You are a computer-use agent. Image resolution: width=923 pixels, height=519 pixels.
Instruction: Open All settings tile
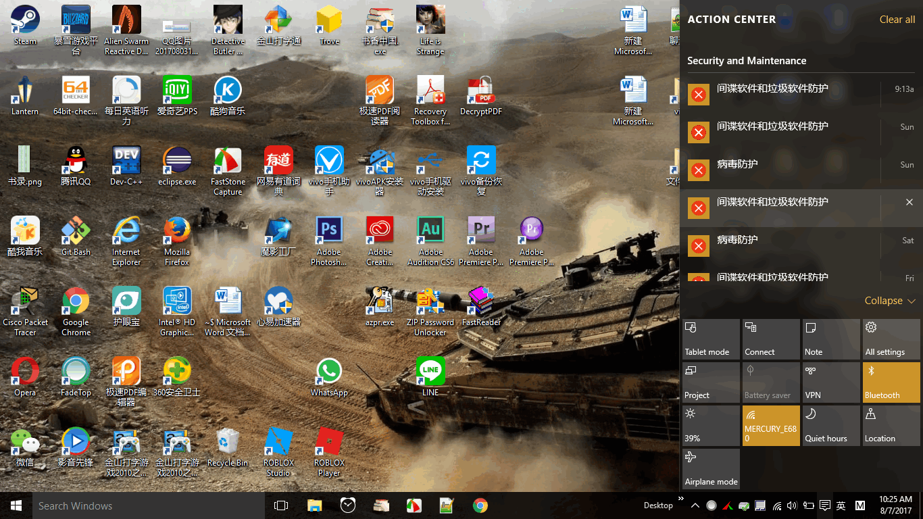(891, 339)
